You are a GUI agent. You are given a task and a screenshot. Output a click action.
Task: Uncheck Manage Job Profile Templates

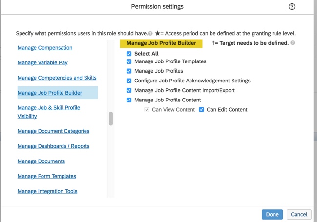[129, 61]
